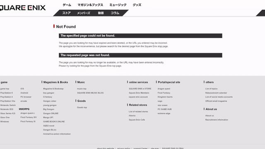Open the boy gangan link

click(x=49, y=93)
